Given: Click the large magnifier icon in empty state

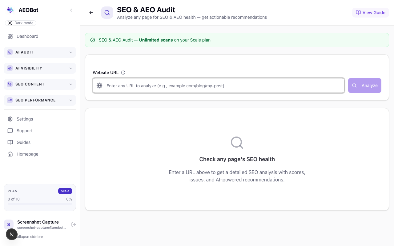Looking at the screenshot, I should [x=237, y=143].
